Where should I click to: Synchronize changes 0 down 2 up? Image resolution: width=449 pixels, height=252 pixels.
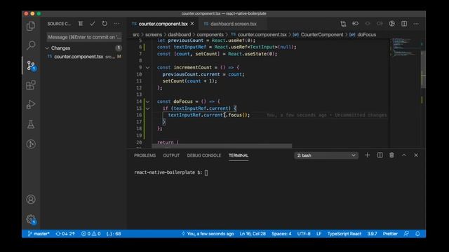(x=65, y=234)
